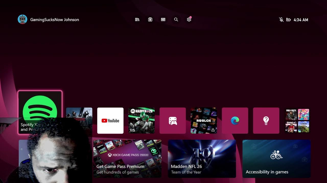Open the Microsoft Store icon

(x=150, y=20)
